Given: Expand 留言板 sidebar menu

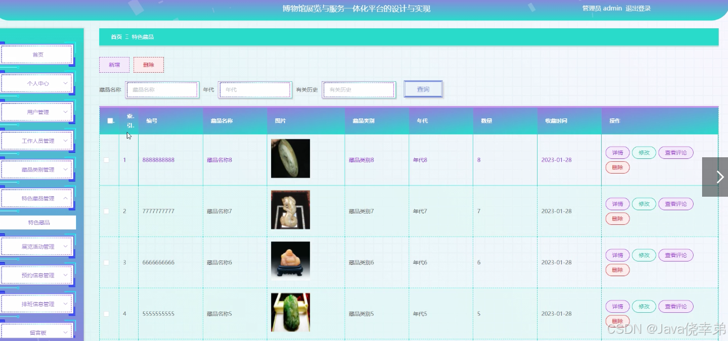Looking at the screenshot, I should point(37,333).
